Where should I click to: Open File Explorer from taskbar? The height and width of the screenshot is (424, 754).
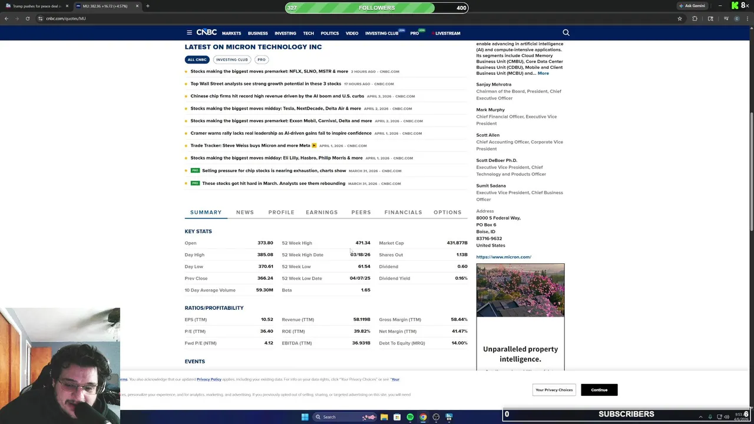pyautogui.click(x=384, y=417)
